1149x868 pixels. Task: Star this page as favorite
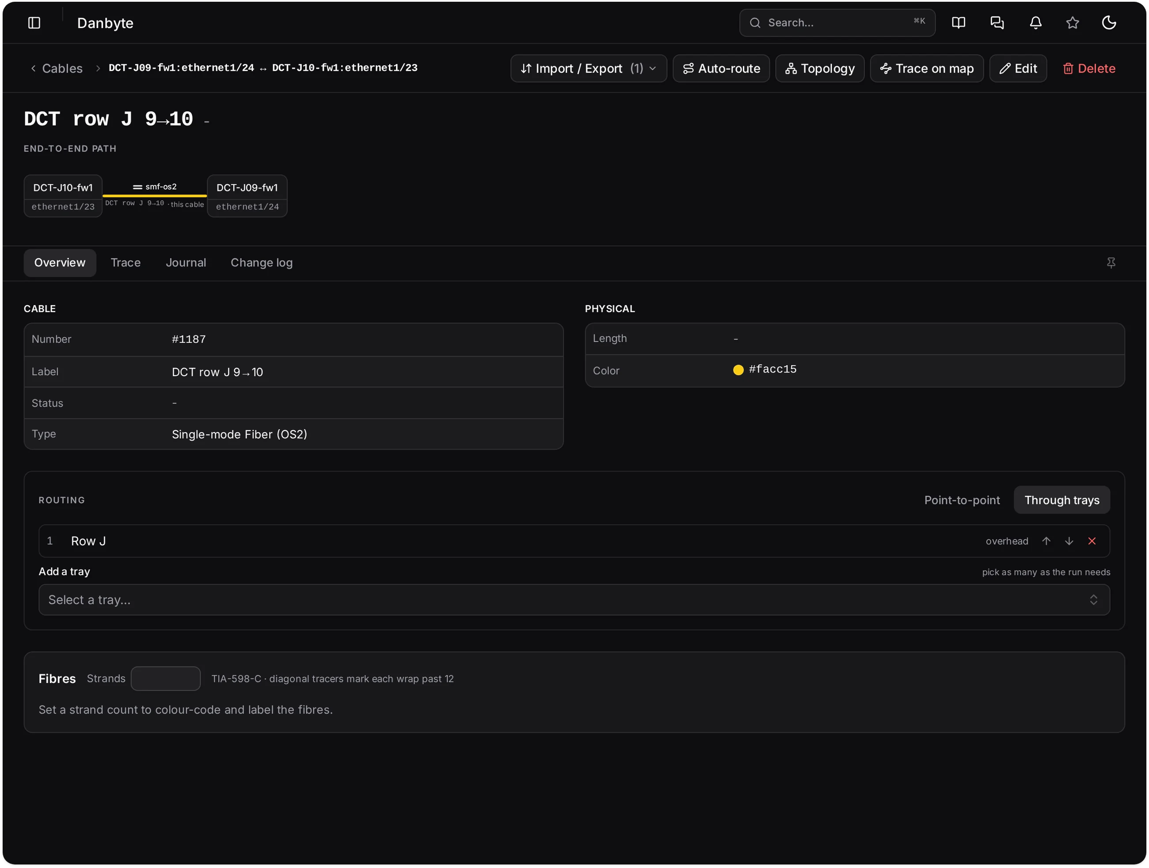[x=1072, y=23]
